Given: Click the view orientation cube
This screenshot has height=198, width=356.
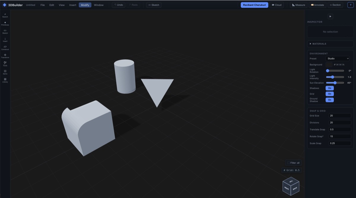Looking at the screenshot, I should click(x=291, y=186).
